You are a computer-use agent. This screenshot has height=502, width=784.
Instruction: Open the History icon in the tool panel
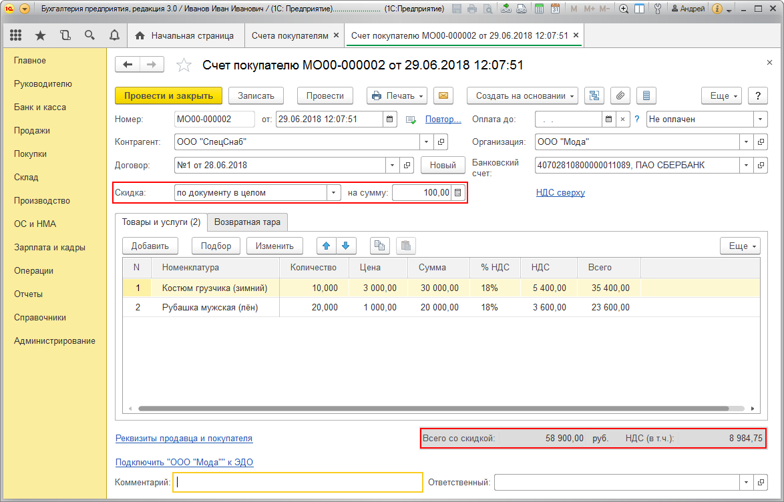tap(65, 35)
